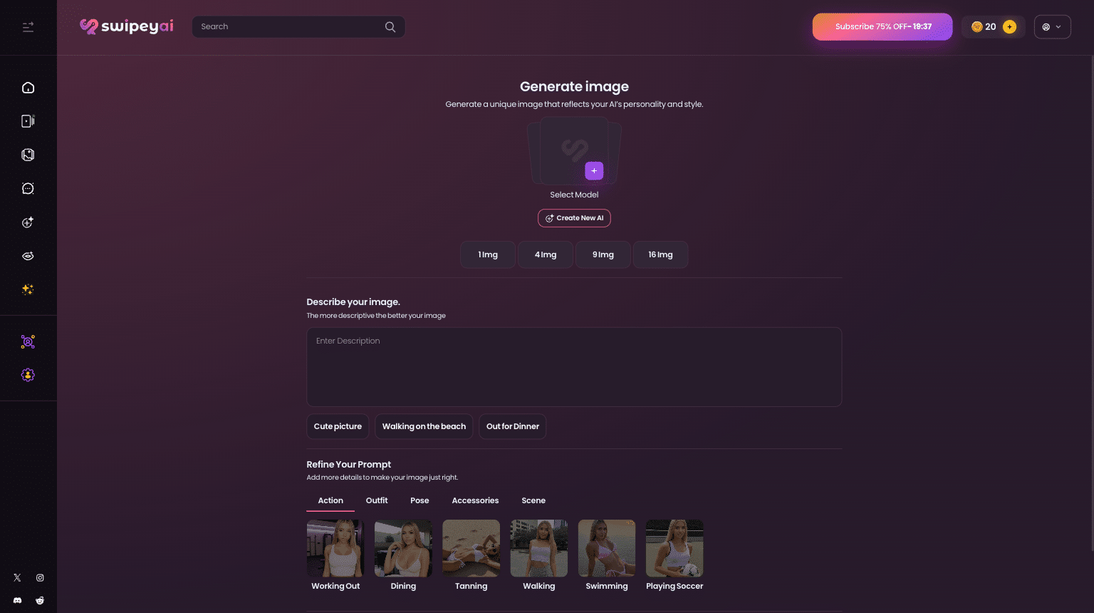
Task: Click the eye with sparkle sidebar icon
Action: pos(28,256)
